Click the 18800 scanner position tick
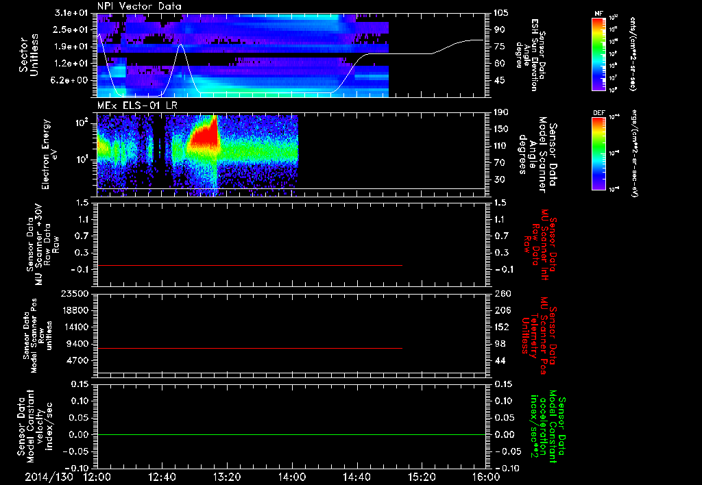This screenshot has width=702, height=485. coord(75,310)
